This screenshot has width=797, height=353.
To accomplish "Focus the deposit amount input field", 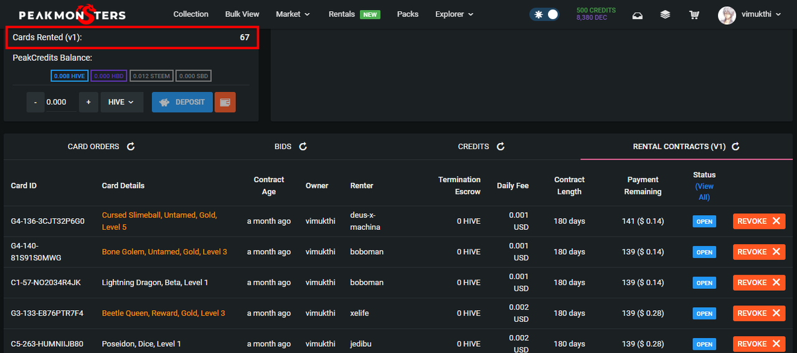I will [61, 102].
